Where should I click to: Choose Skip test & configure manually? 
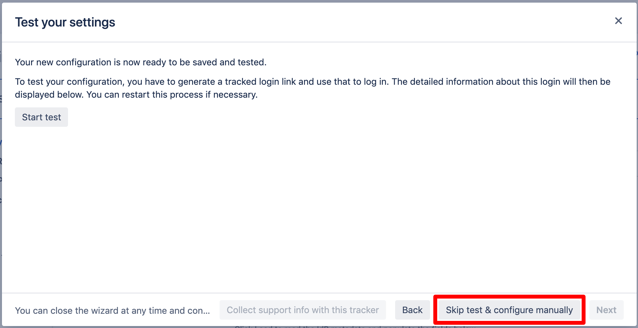509,310
